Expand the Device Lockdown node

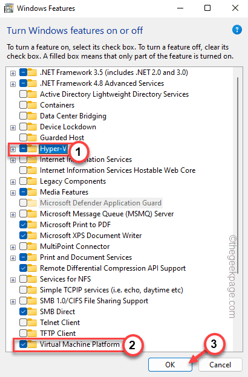click(13, 127)
